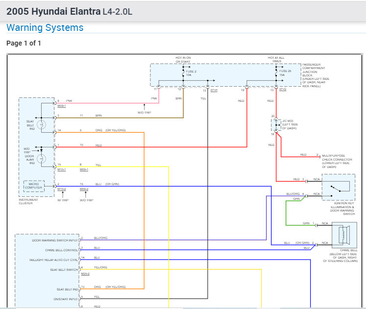The height and width of the screenshot is (309, 366).
Task: Click the Passenger Compartment Junction Block label
Action: point(316,75)
